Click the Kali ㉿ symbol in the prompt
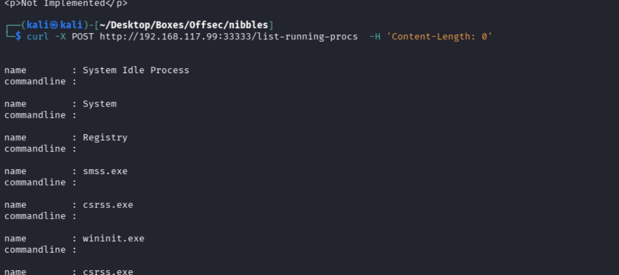Image resolution: width=619 pixels, height=275 pixels. (55, 25)
